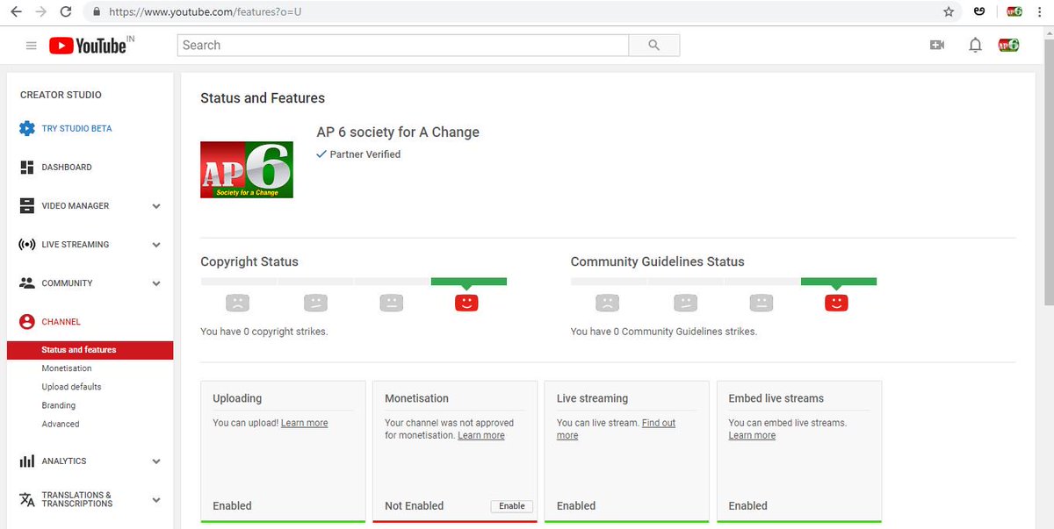Click the Analytics bar chart icon

click(27, 461)
